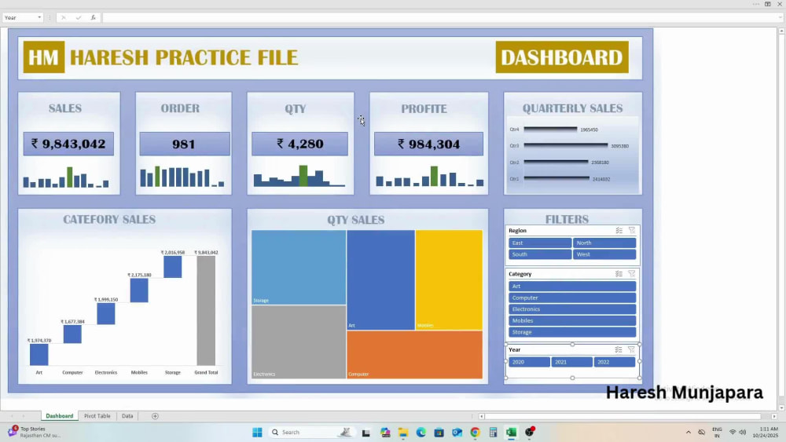Viewport: 786px width, 442px height.
Task: Click the HM logo box
Action: 44,57
